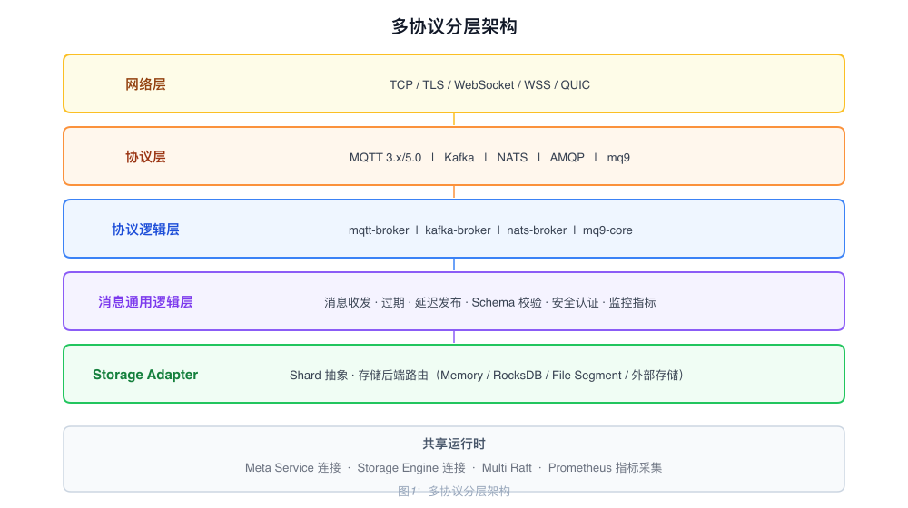Screen dimensions: 908x508
Task: Click mq9-core in the logic layer
Action: pos(607,230)
